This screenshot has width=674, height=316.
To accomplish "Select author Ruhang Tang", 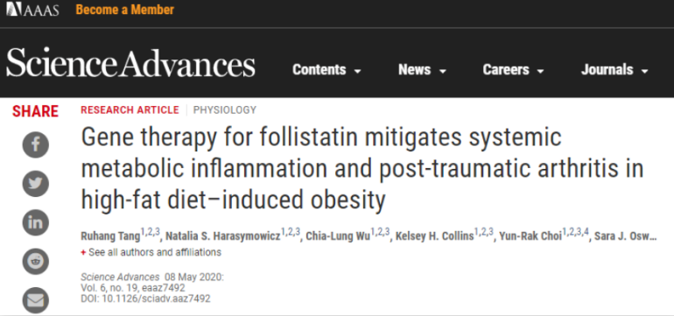I will pos(110,236).
